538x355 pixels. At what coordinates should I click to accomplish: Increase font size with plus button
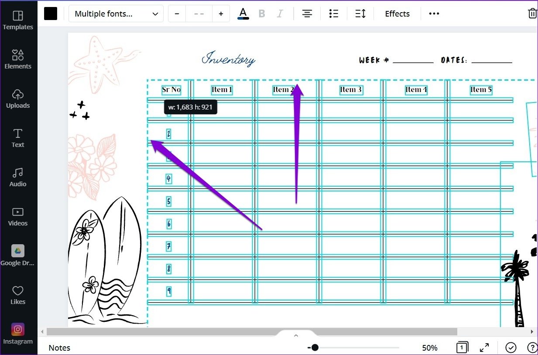pos(221,14)
